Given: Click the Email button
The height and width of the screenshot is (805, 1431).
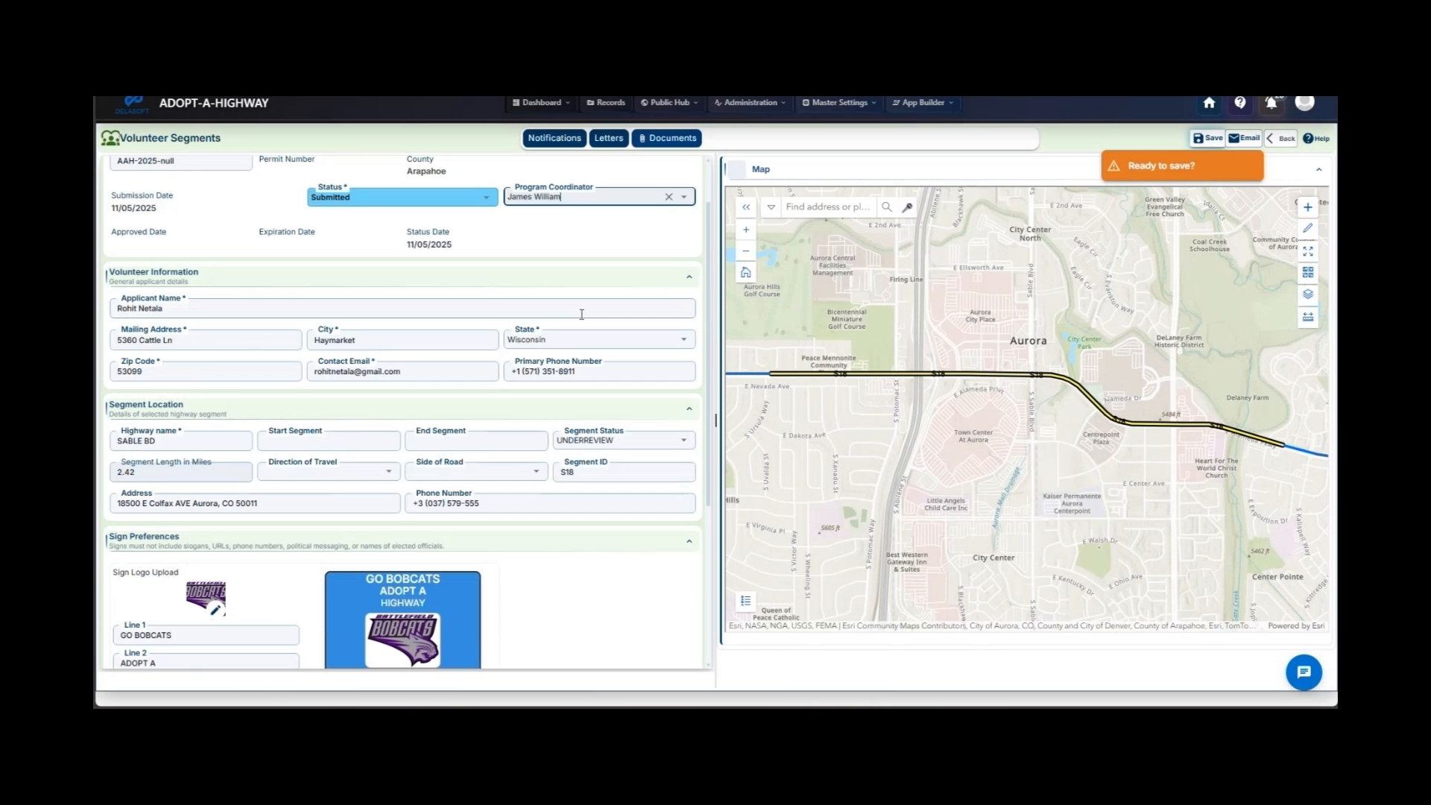Looking at the screenshot, I should 1245,138.
